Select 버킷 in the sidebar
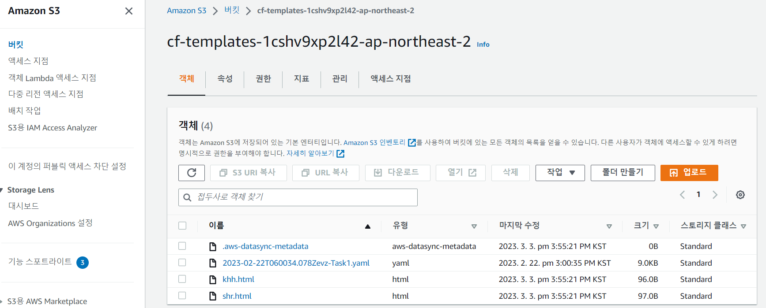Viewport: 766px width, 308px height. coord(15,45)
